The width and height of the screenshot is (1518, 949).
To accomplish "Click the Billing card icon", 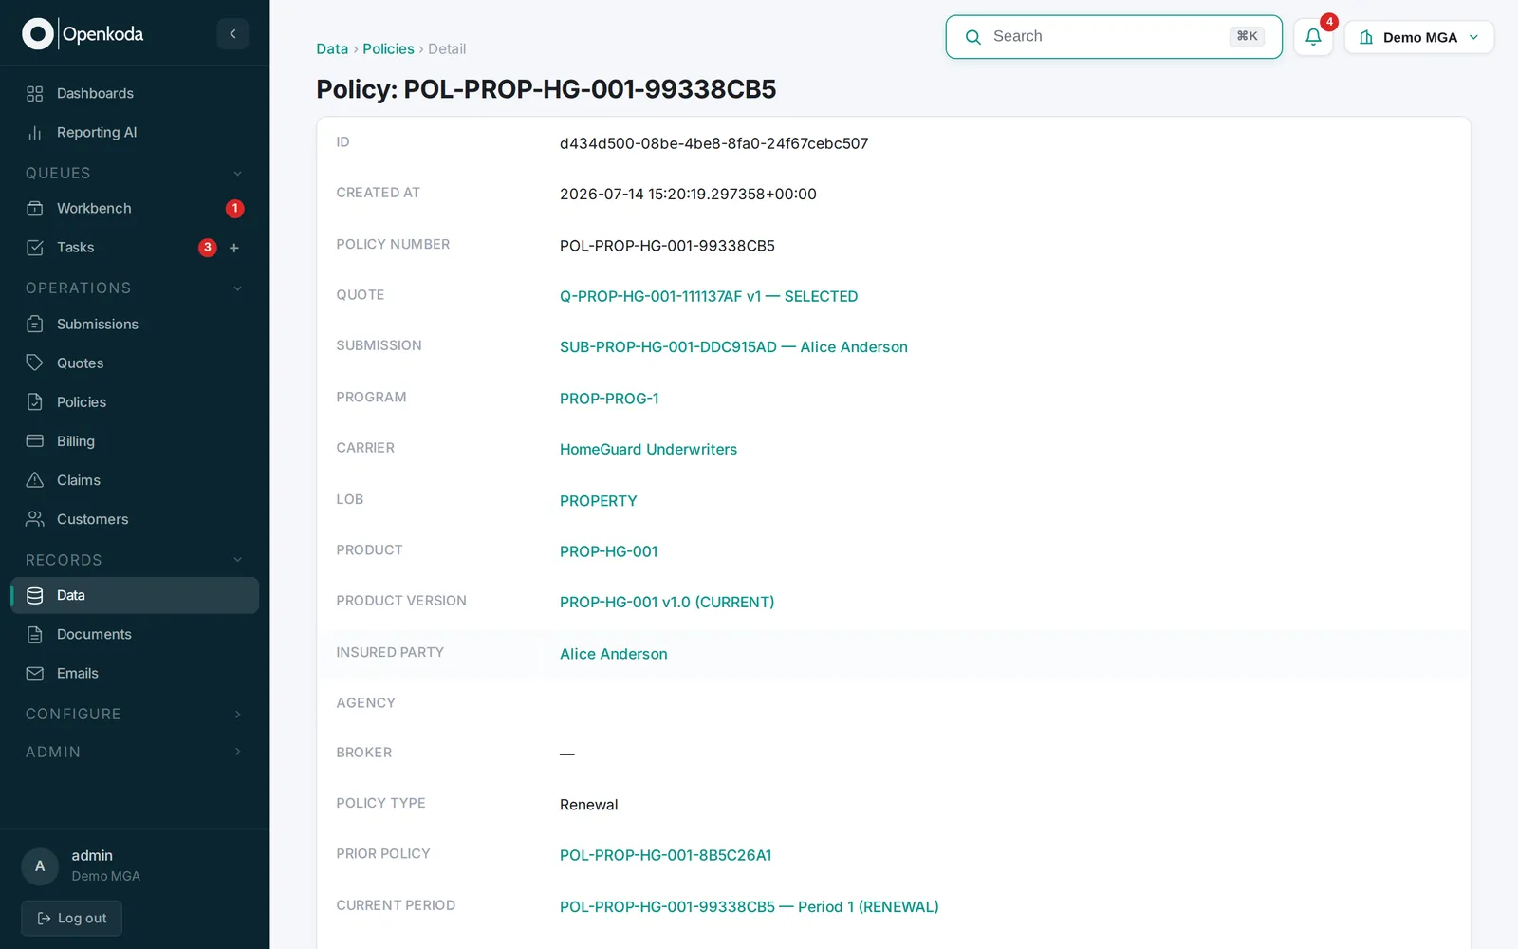I will click(35, 441).
